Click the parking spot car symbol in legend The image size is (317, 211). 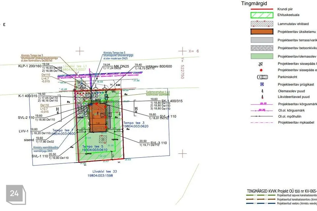(x=262, y=77)
